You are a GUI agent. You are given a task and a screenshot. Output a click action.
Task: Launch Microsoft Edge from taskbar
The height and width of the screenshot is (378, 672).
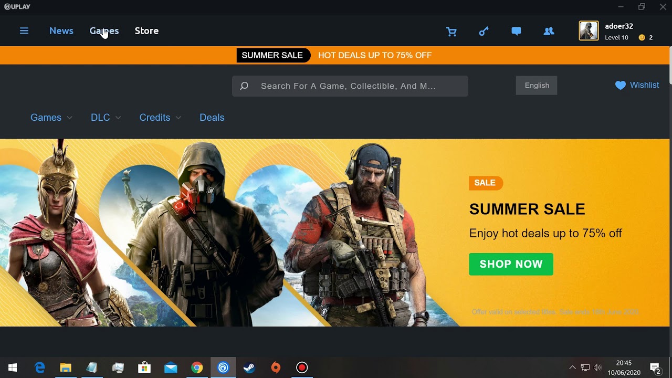coord(39,367)
